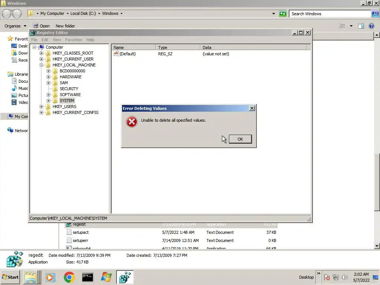Click the red error icon in dialog
Viewport: 380px width, 285px height.
tap(132, 122)
